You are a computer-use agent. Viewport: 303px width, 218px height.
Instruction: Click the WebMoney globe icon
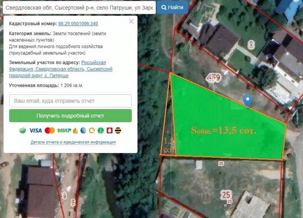click(83, 130)
